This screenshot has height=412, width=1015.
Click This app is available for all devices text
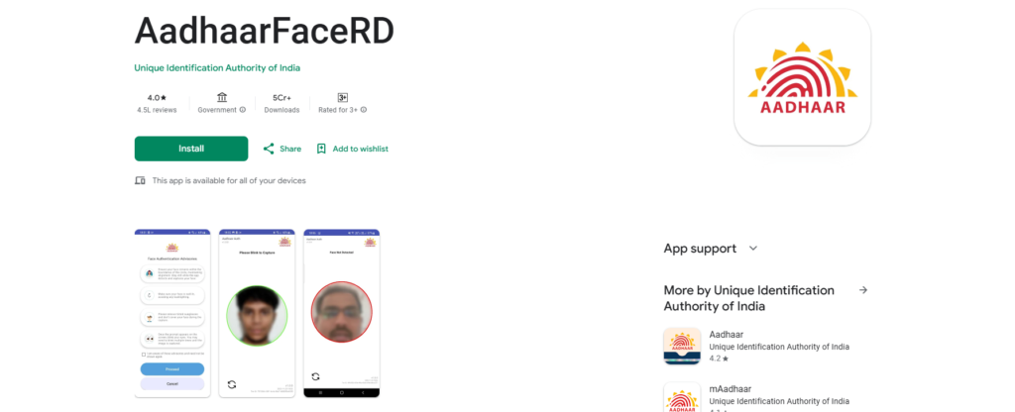(229, 180)
